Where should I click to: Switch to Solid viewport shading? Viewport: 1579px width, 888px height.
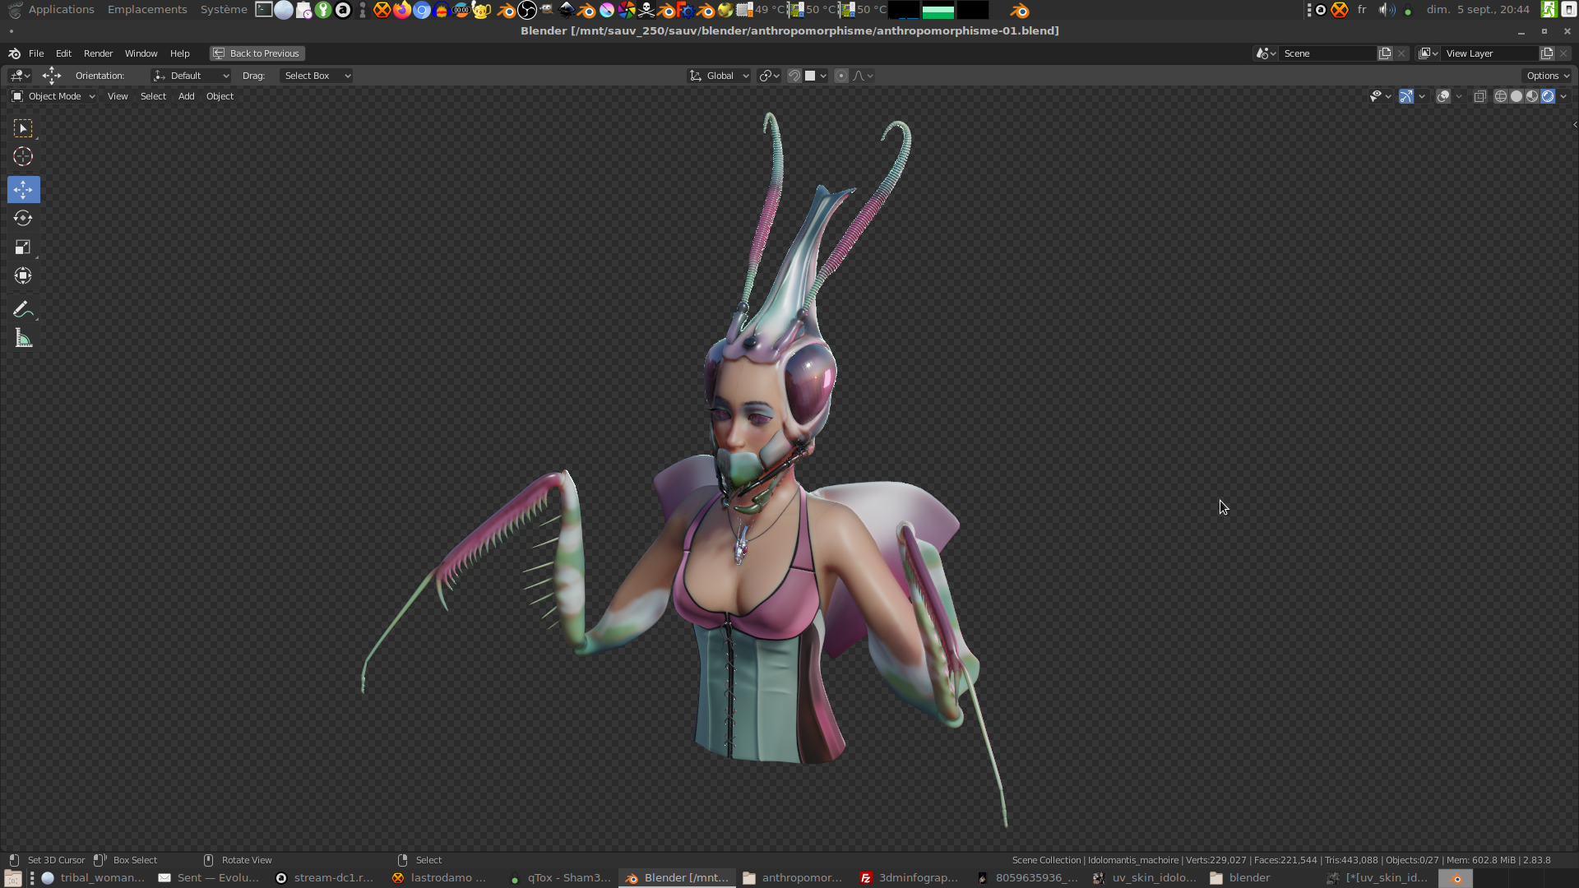1516,96
